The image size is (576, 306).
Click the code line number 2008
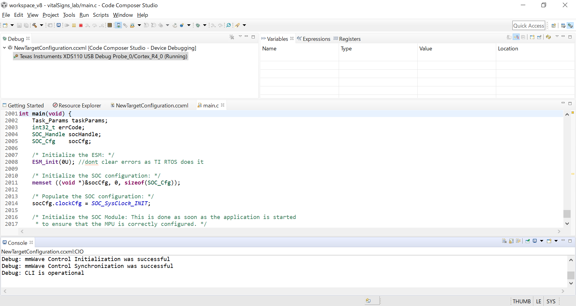(x=11, y=162)
